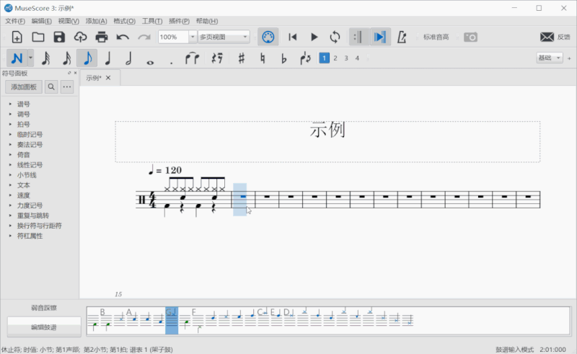This screenshot has height=354, width=577.
Task: Select voice 3
Action: tap(346, 58)
